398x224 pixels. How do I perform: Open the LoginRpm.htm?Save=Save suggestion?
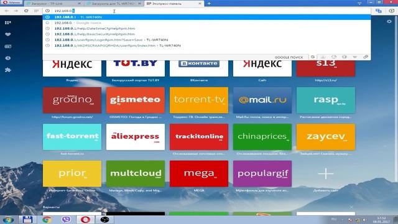tap(207, 40)
